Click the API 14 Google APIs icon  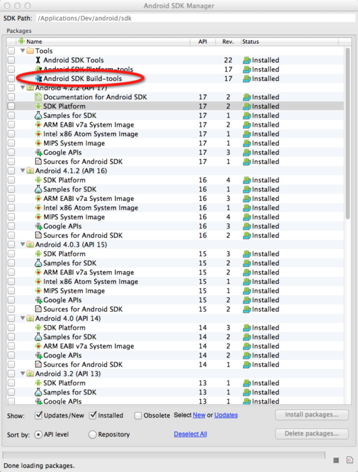38,355
